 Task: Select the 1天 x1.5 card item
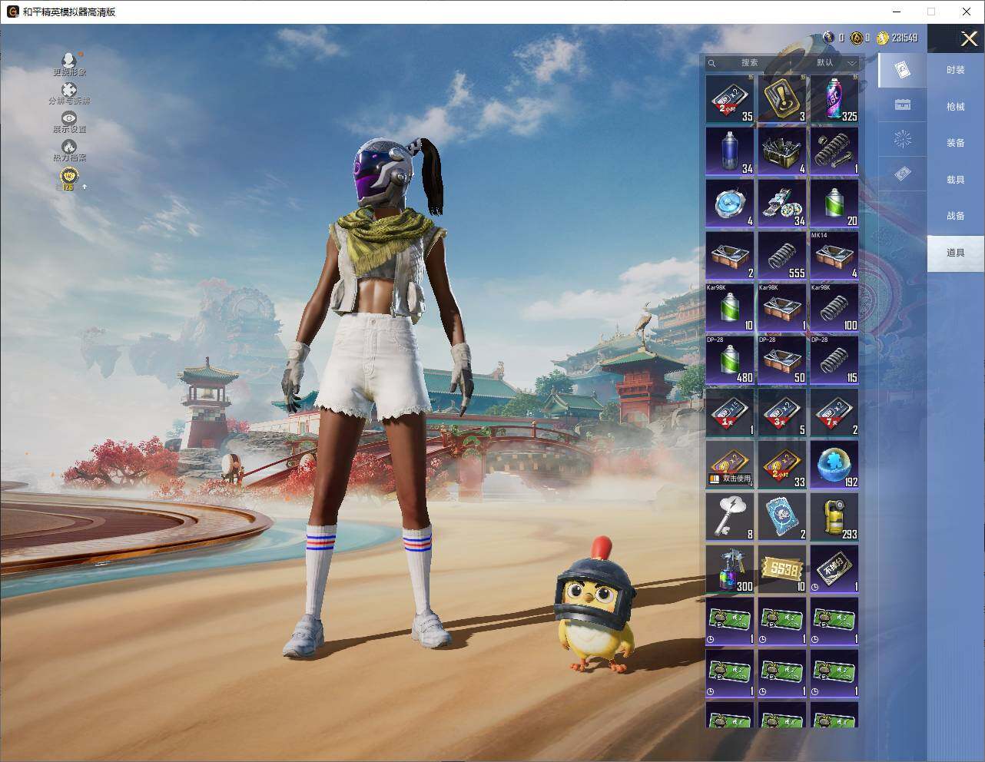coord(730,412)
